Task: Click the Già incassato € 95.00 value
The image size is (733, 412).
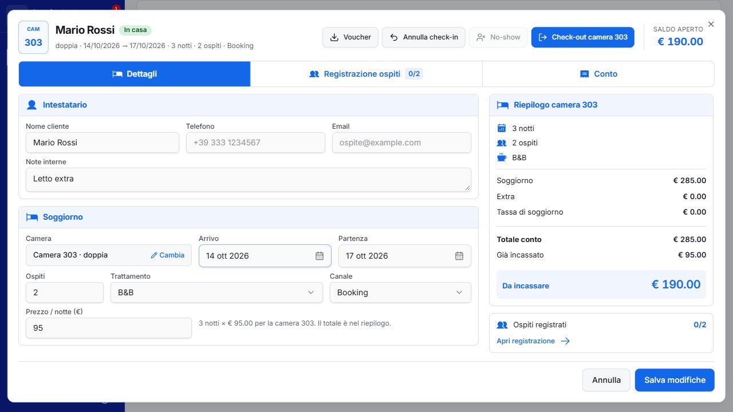Action: pyautogui.click(x=692, y=255)
